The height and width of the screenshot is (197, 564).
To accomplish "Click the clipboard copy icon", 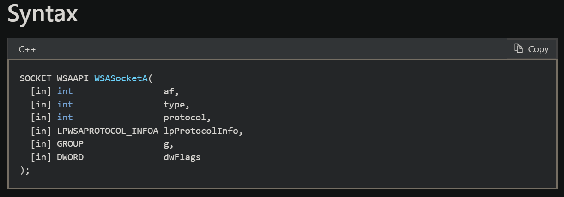I will click(x=519, y=48).
